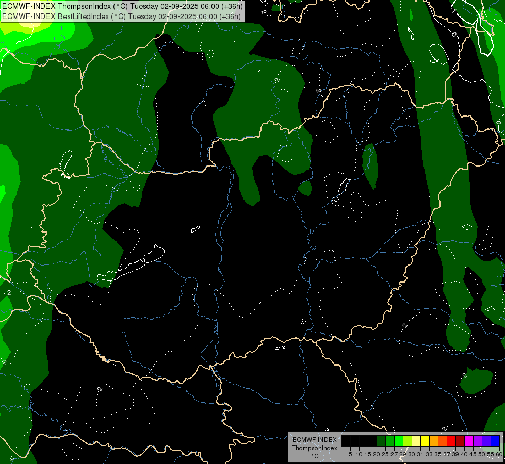This screenshot has height=464, width=505.
Task: Click the legend scale value 55
Action: (491, 454)
